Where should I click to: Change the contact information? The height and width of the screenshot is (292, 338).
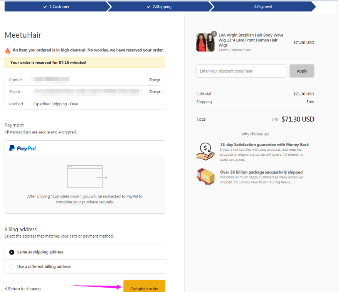(x=155, y=80)
